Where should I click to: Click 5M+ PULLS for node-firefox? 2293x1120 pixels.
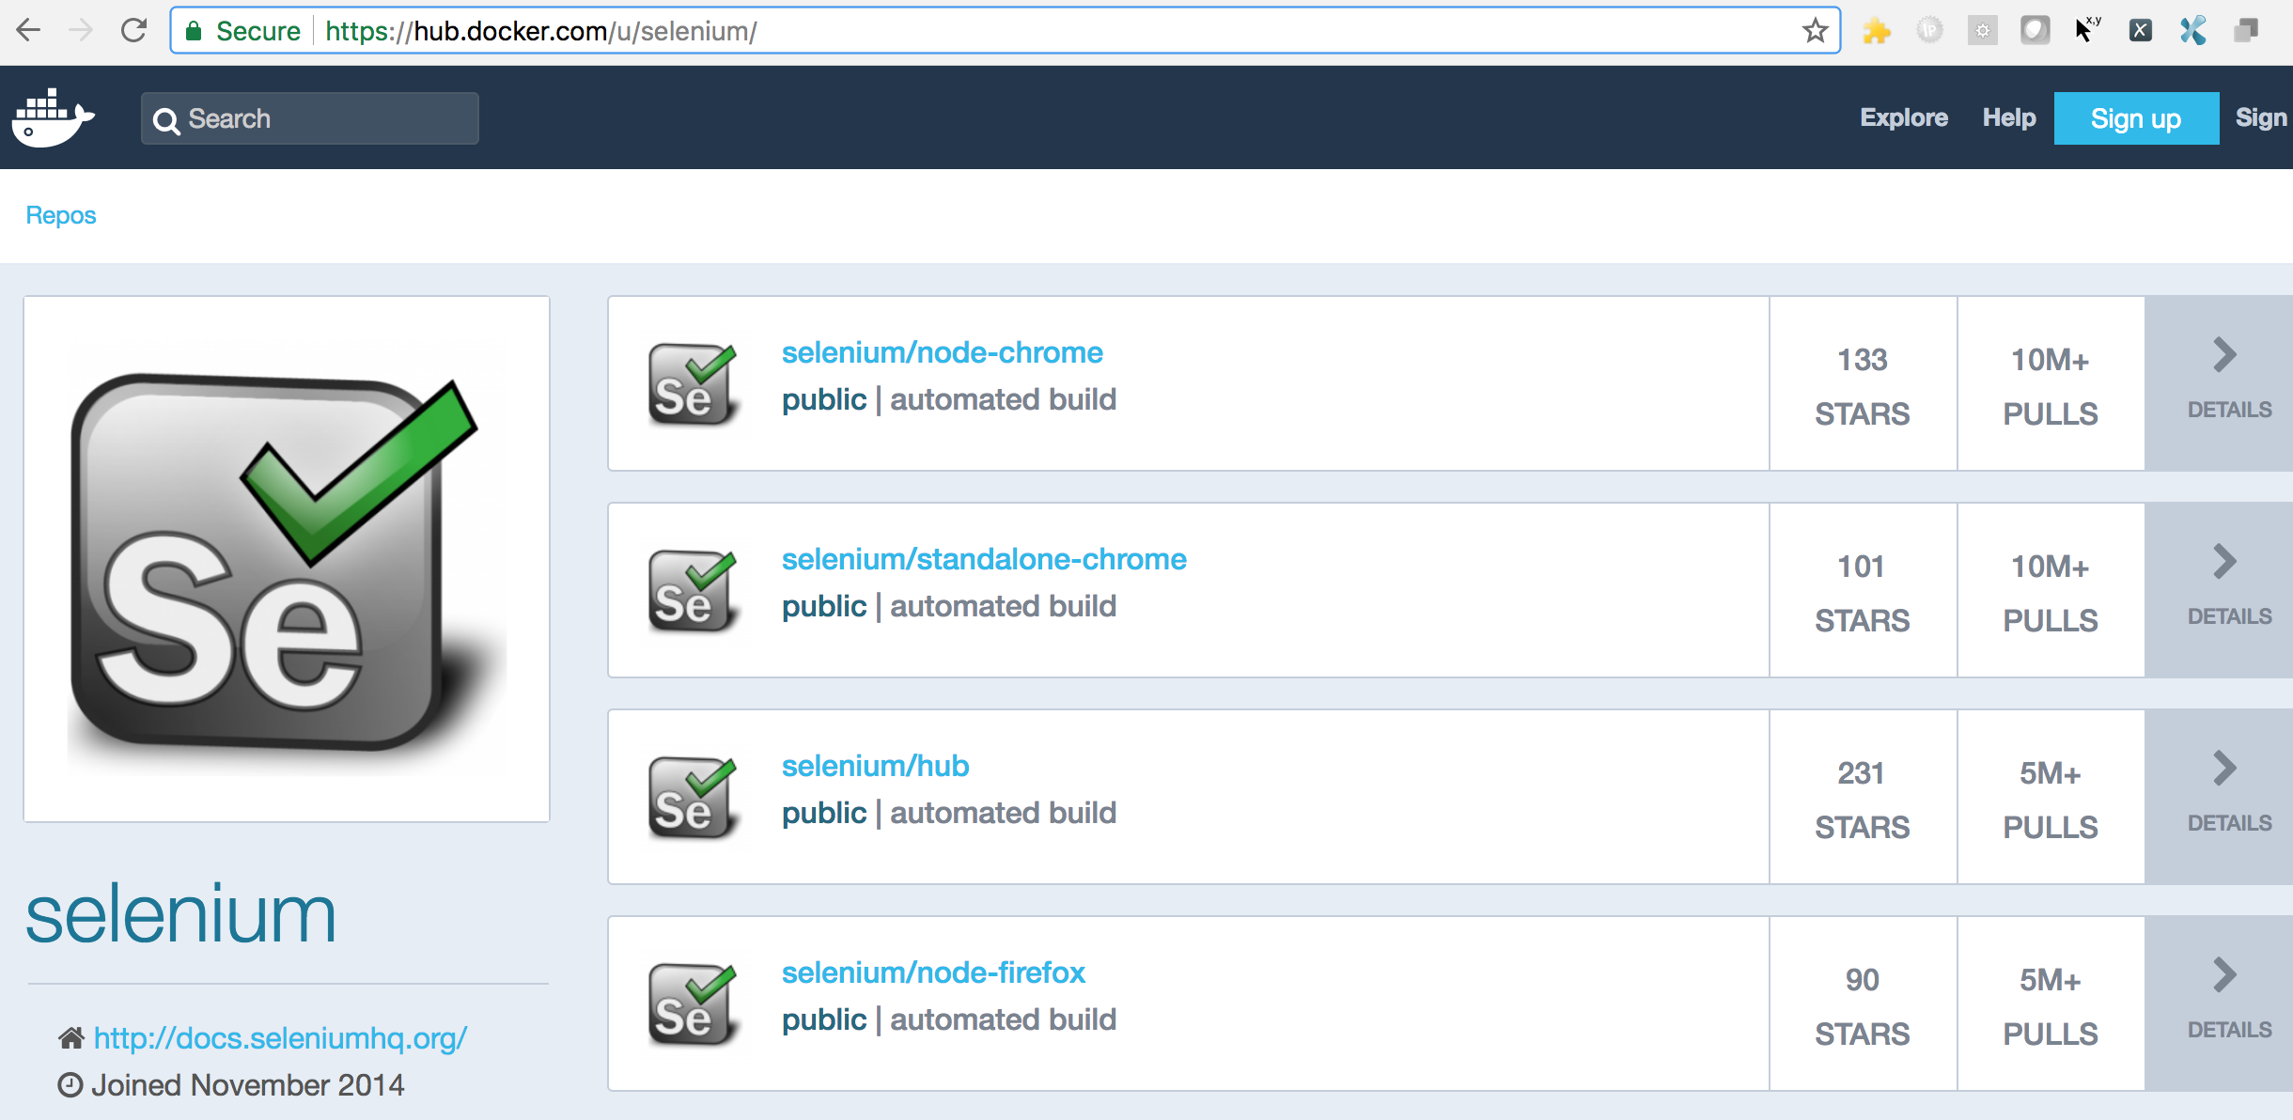pyautogui.click(x=2051, y=1005)
